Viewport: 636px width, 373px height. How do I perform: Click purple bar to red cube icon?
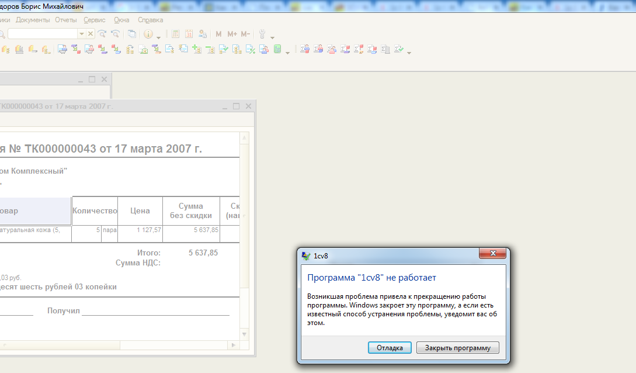click(76, 50)
